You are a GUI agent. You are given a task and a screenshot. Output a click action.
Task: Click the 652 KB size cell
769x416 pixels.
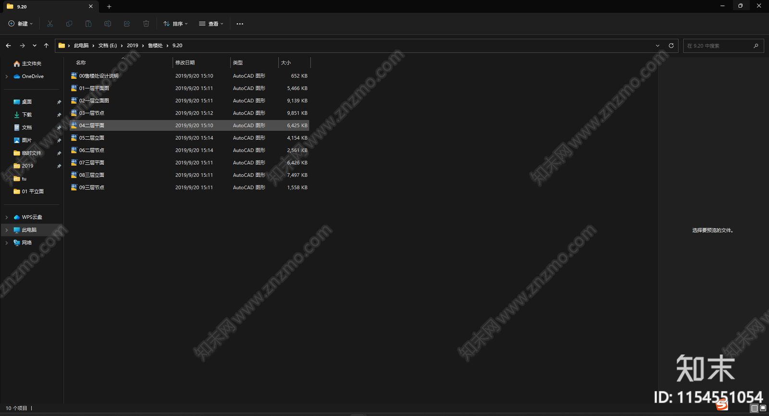pos(299,76)
